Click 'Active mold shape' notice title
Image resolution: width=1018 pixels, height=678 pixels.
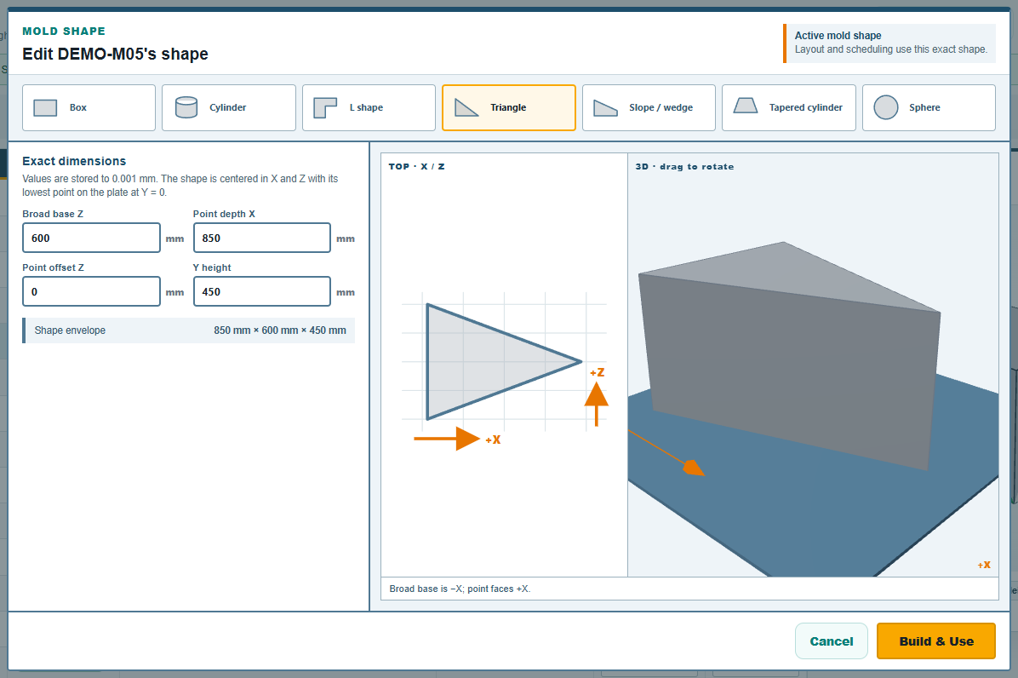(838, 36)
